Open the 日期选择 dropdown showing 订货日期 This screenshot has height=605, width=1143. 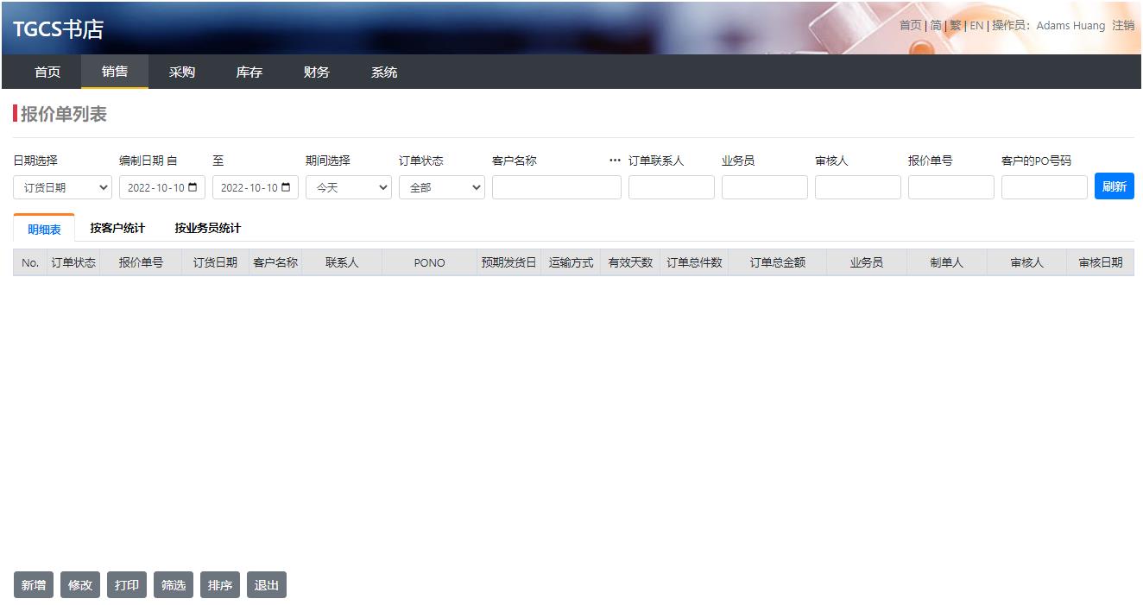coord(62,187)
